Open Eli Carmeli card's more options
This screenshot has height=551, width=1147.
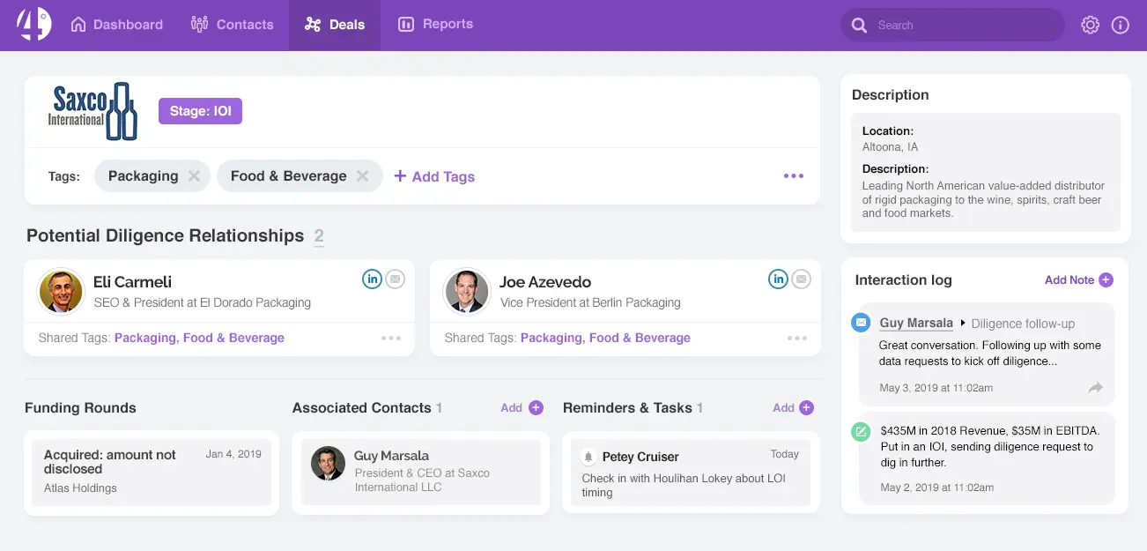pyautogui.click(x=391, y=338)
